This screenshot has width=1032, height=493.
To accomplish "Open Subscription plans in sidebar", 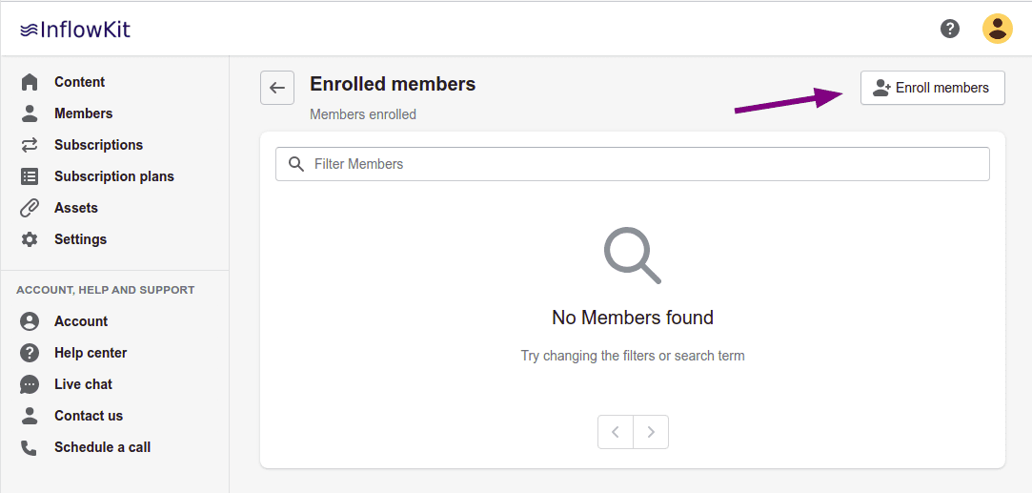I will tap(113, 176).
